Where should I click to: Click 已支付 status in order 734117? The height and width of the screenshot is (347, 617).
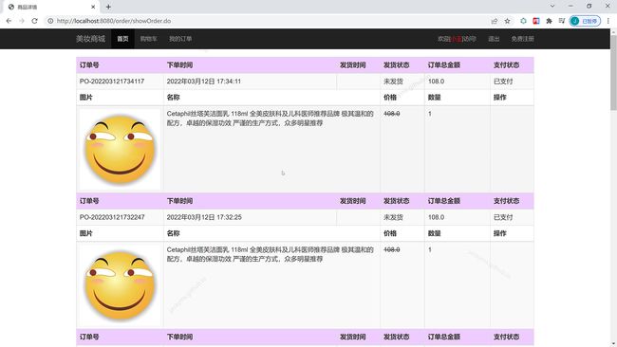pos(503,82)
